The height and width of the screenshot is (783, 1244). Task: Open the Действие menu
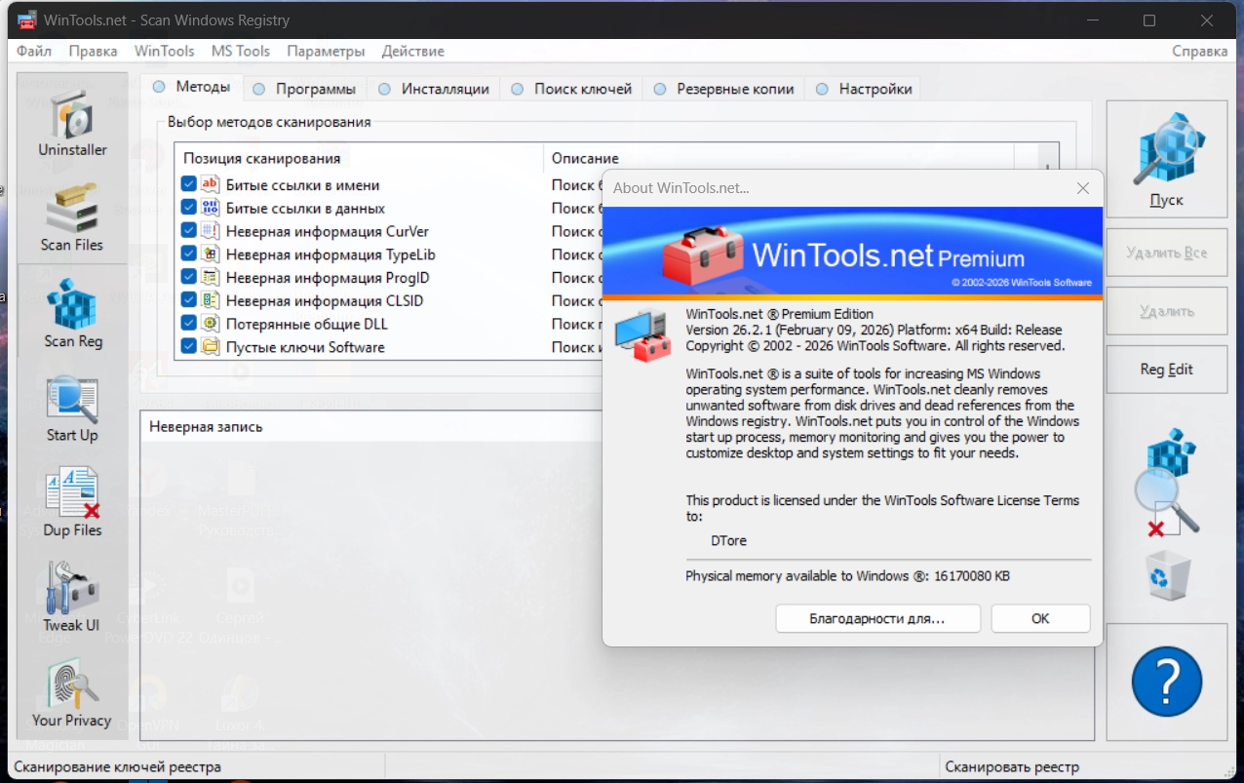click(412, 51)
